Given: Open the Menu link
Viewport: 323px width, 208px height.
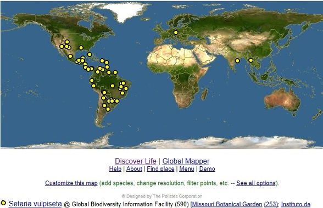Looking at the screenshot, I should (187, 168).
